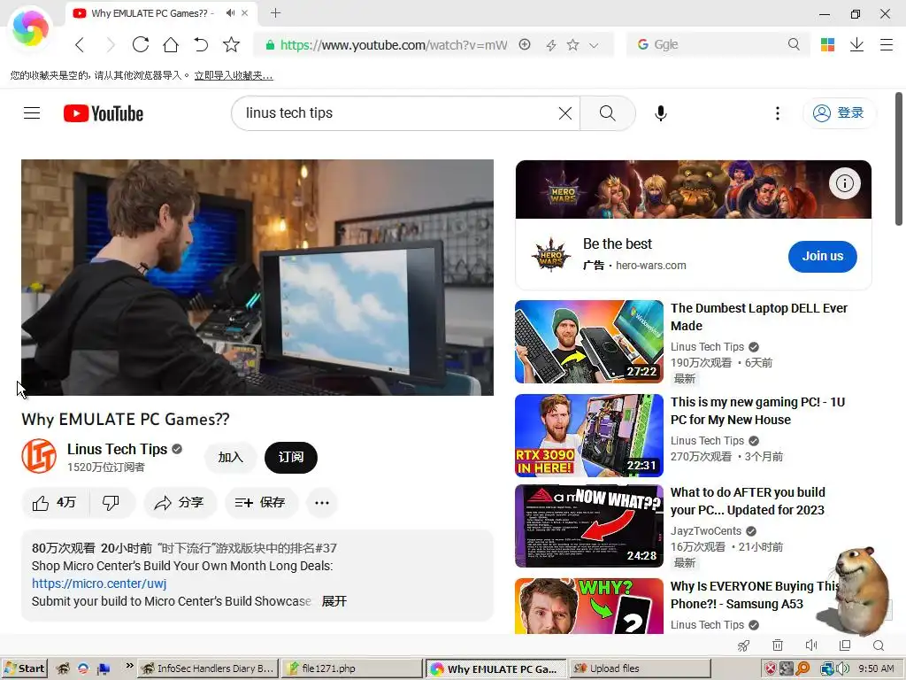Show more quick launch items chevron
Viewport: 906px width, 680px height.
pos(129,666)
